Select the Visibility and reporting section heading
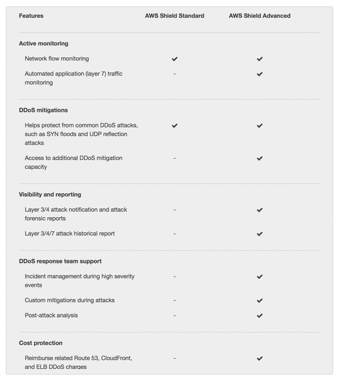This screenshot has width=339, height=381. click(x=50, y=195)
